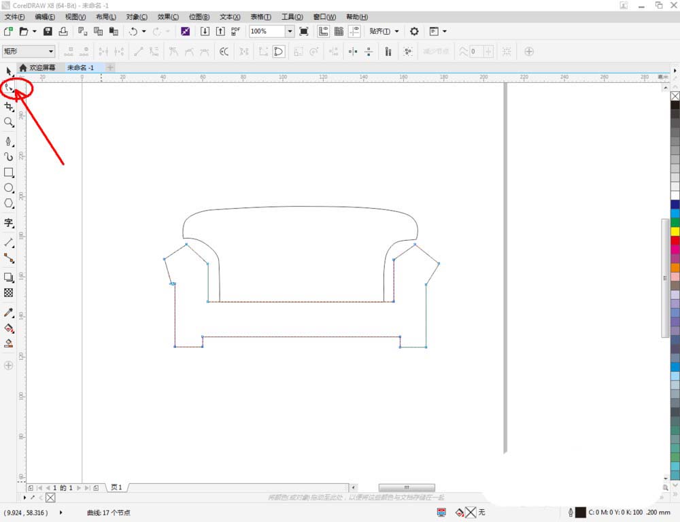Open the Options gear settings

[x=414, y=31]
